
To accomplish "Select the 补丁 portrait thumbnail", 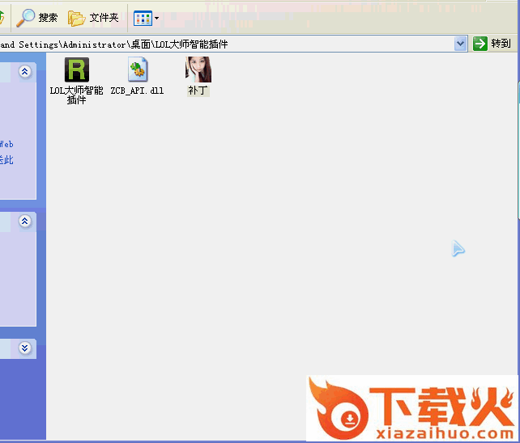I will coord(198,70).
